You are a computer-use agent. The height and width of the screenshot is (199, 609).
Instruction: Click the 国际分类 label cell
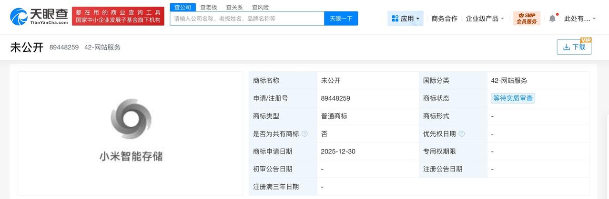[x=453, y=81]
